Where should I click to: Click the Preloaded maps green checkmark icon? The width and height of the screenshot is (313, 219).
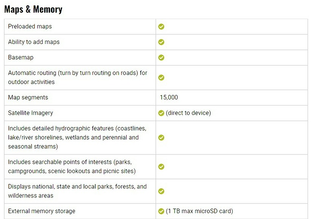click(161, 27)
